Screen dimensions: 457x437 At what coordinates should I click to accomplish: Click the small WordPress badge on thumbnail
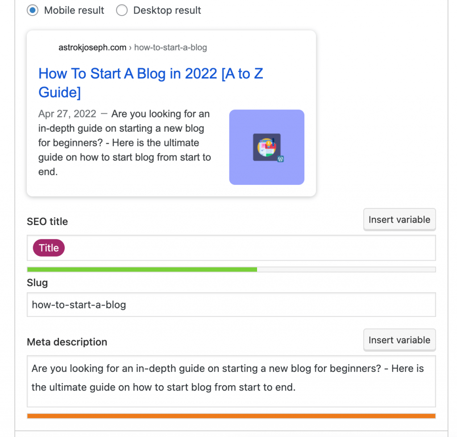point(280,159)
